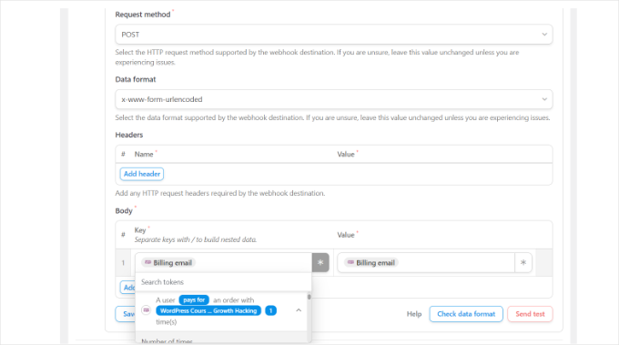Click the token dropdown scrollbar
The width and height of the screenshot is (619, 345).
click(309, 297)
